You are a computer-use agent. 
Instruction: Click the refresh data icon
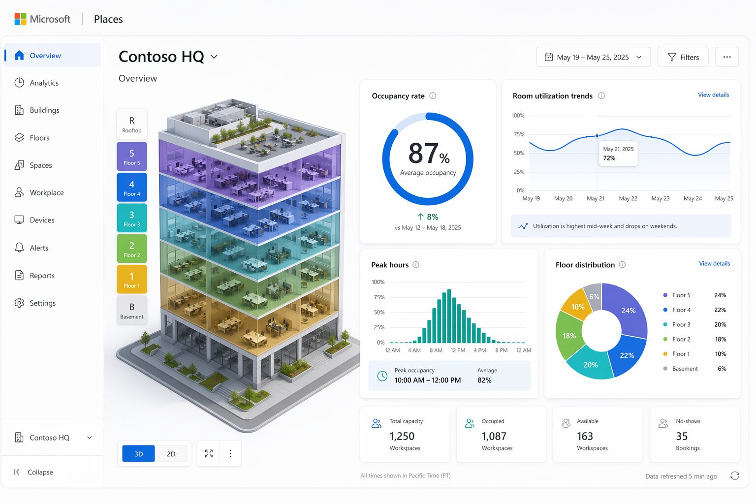click(735, 476)
